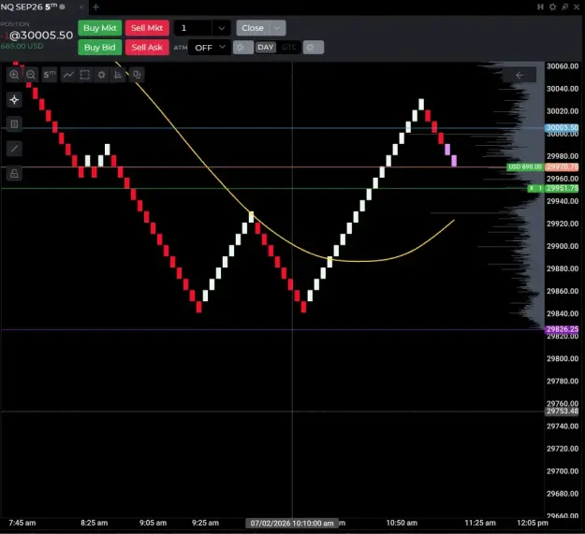The width and height of the screenshot is (585, 534).
Task: Click the 10:50 am time axis label
Action: point(402,523)
